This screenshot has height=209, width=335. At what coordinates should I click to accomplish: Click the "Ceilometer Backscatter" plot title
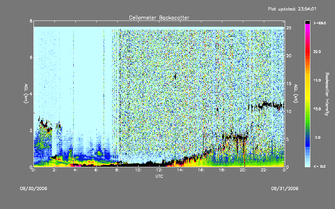[159, 18]
